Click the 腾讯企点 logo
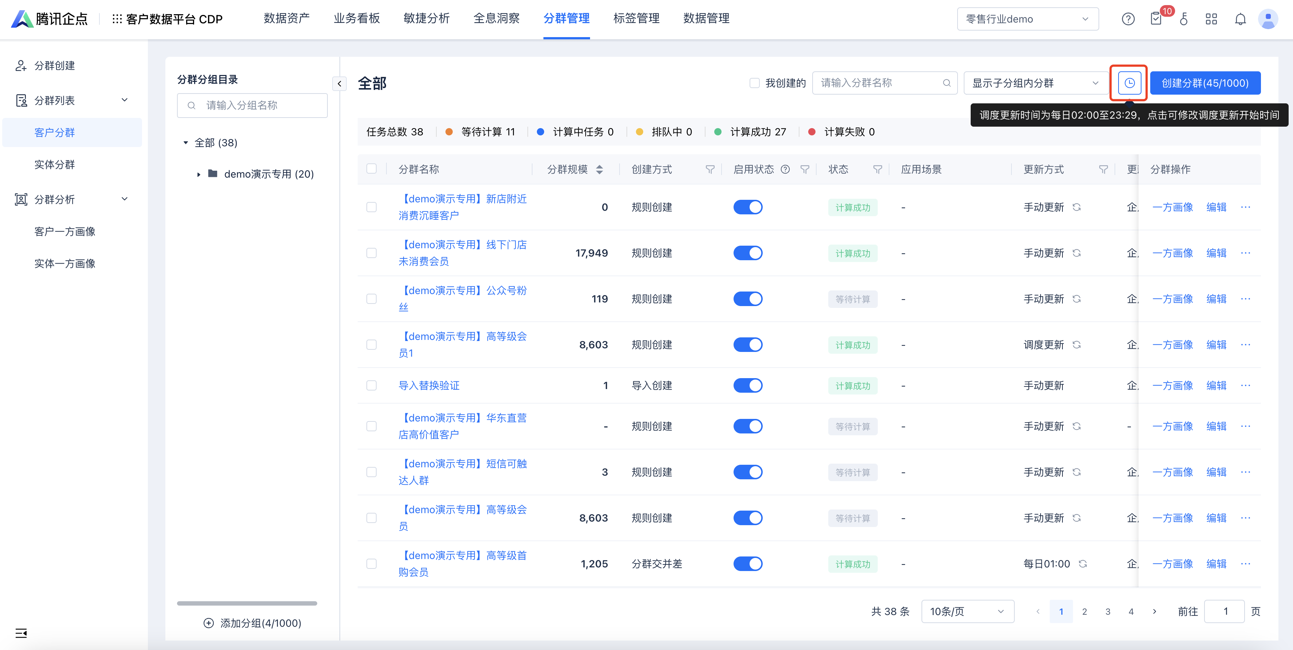 click(49, 19)
